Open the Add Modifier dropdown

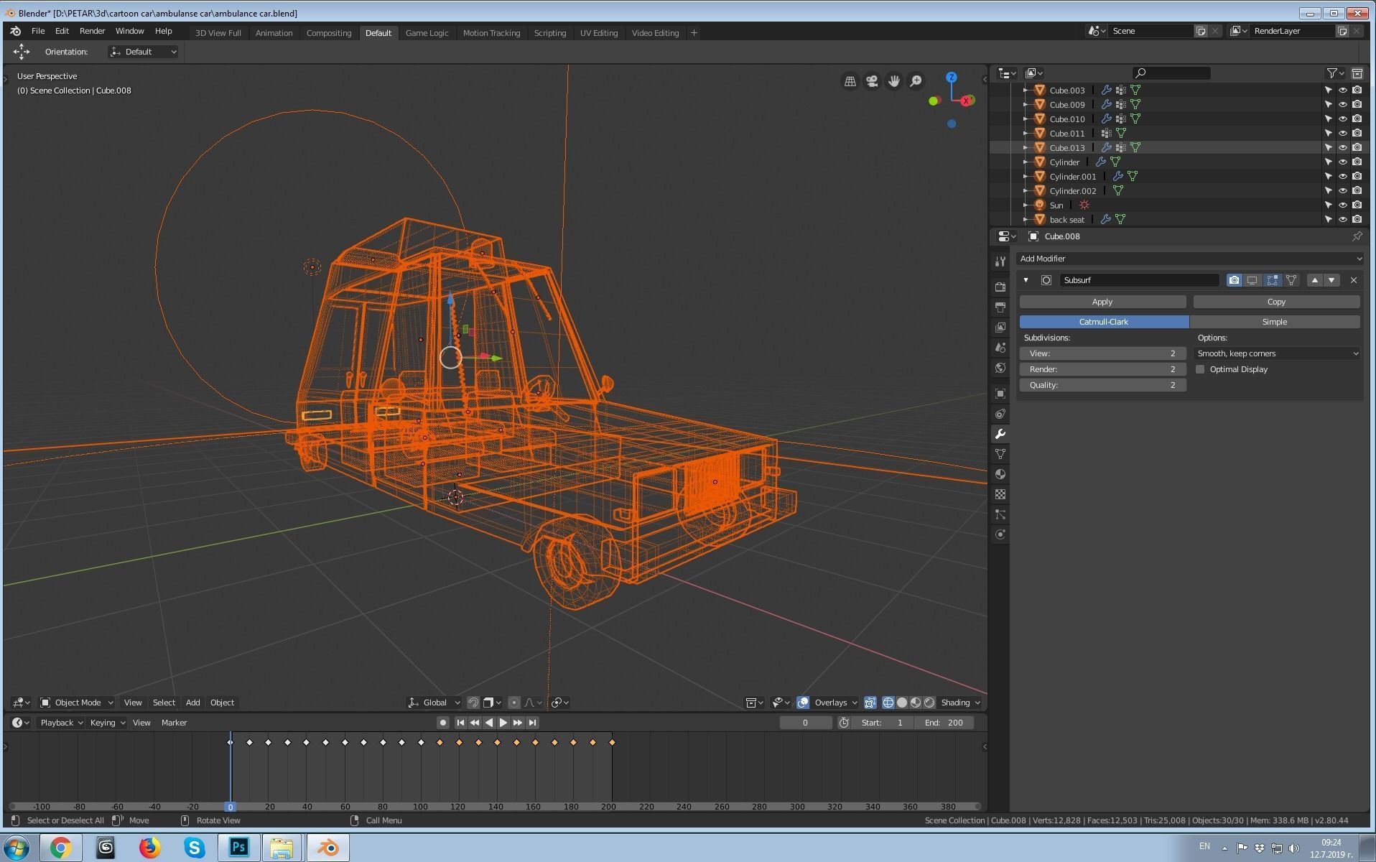pos(1189,259)
